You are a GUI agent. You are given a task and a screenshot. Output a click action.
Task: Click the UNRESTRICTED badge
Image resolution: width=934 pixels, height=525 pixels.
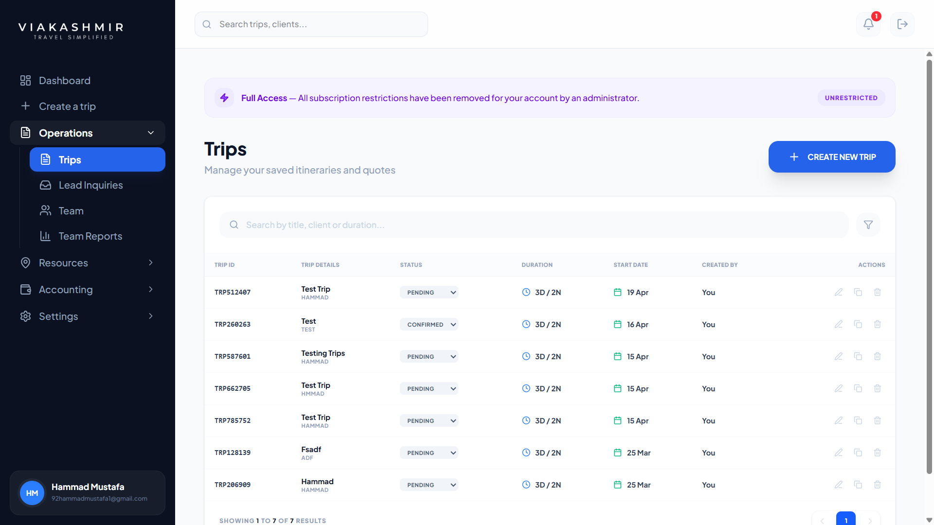coord(851,98)
